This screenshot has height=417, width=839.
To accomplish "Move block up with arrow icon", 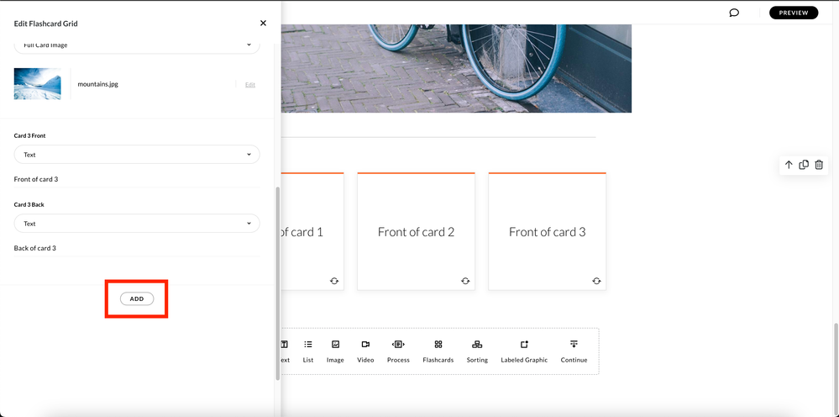I will point(789,165).
